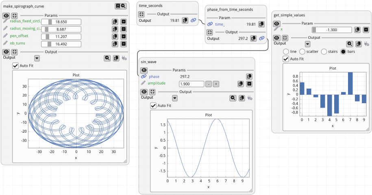This screenshot has width=372, height=195.
Task: Copy the nb_turns value to clipboard
Action: click(115, 44)
